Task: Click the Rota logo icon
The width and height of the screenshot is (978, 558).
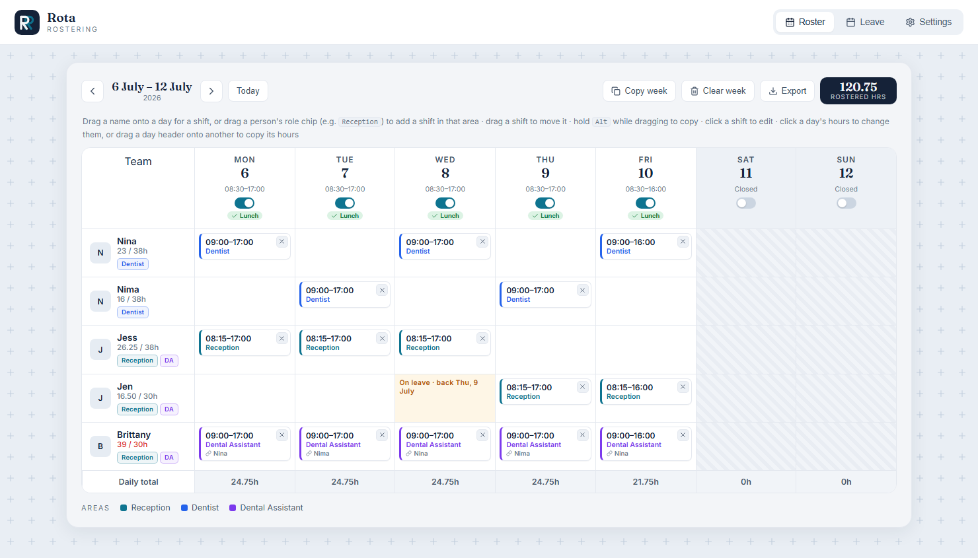Action: pyautogui.click(x=27, y=22)
